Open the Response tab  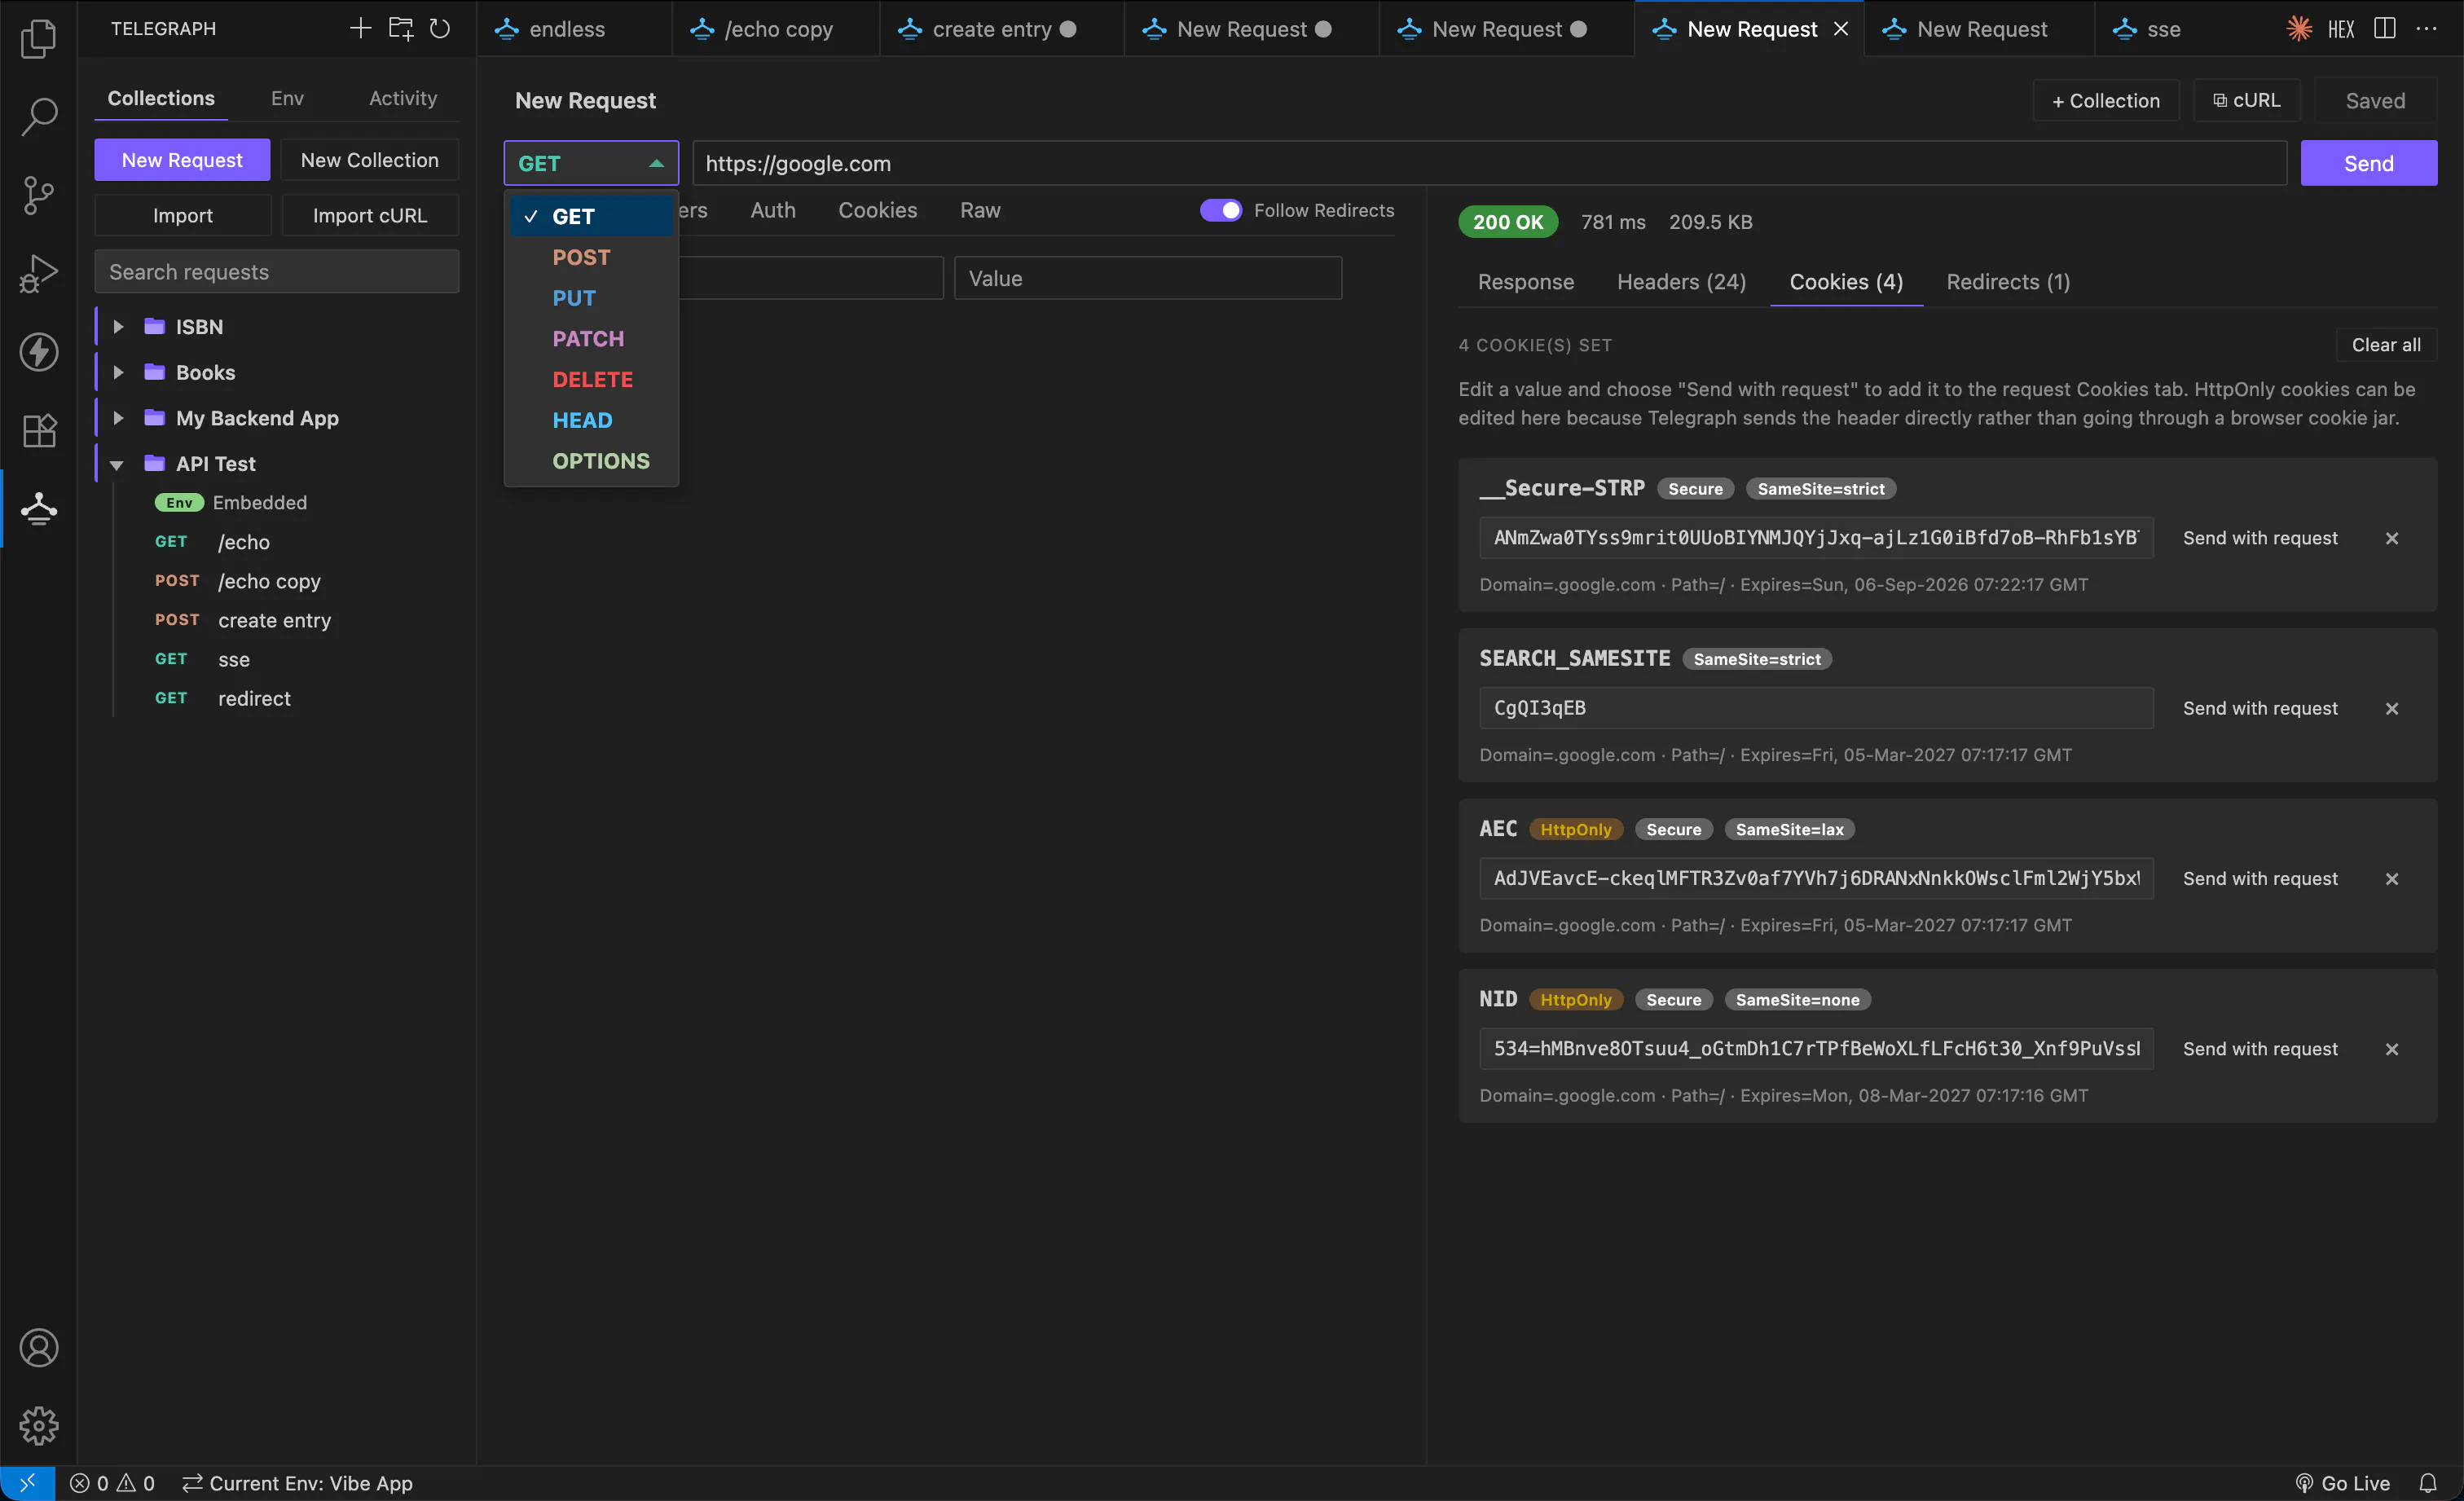click(1525, 282)
